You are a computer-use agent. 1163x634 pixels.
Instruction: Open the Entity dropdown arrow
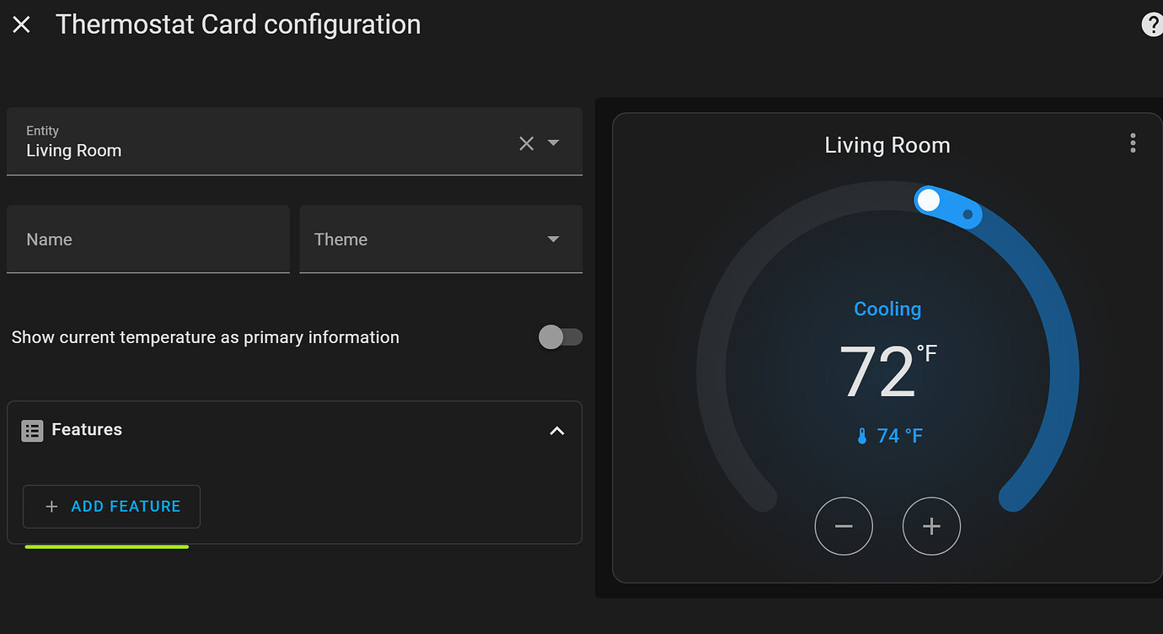pos(554,142)
